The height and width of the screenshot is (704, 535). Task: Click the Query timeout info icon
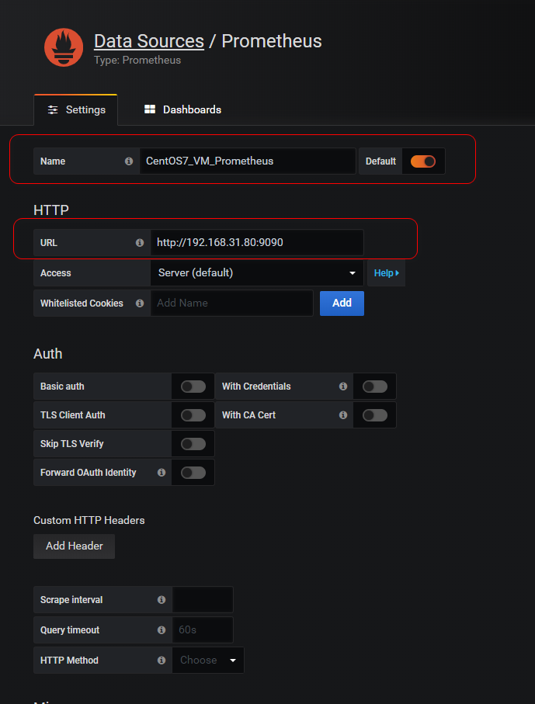(162, 630)
